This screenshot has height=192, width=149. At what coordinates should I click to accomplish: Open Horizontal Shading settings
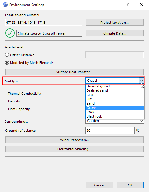click(74, 149)
